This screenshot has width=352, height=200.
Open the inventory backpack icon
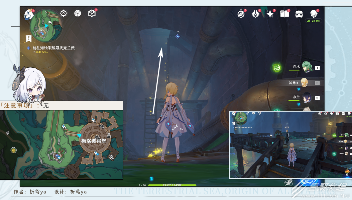click(299, 14)
